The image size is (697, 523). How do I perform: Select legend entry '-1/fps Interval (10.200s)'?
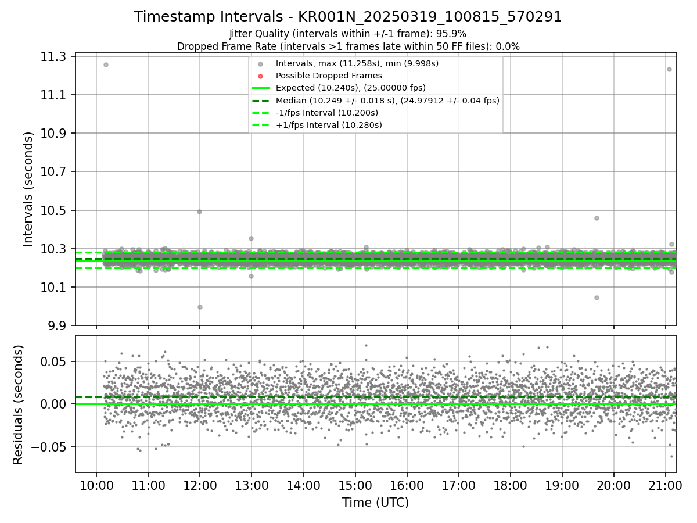click(x=326, y=113)
